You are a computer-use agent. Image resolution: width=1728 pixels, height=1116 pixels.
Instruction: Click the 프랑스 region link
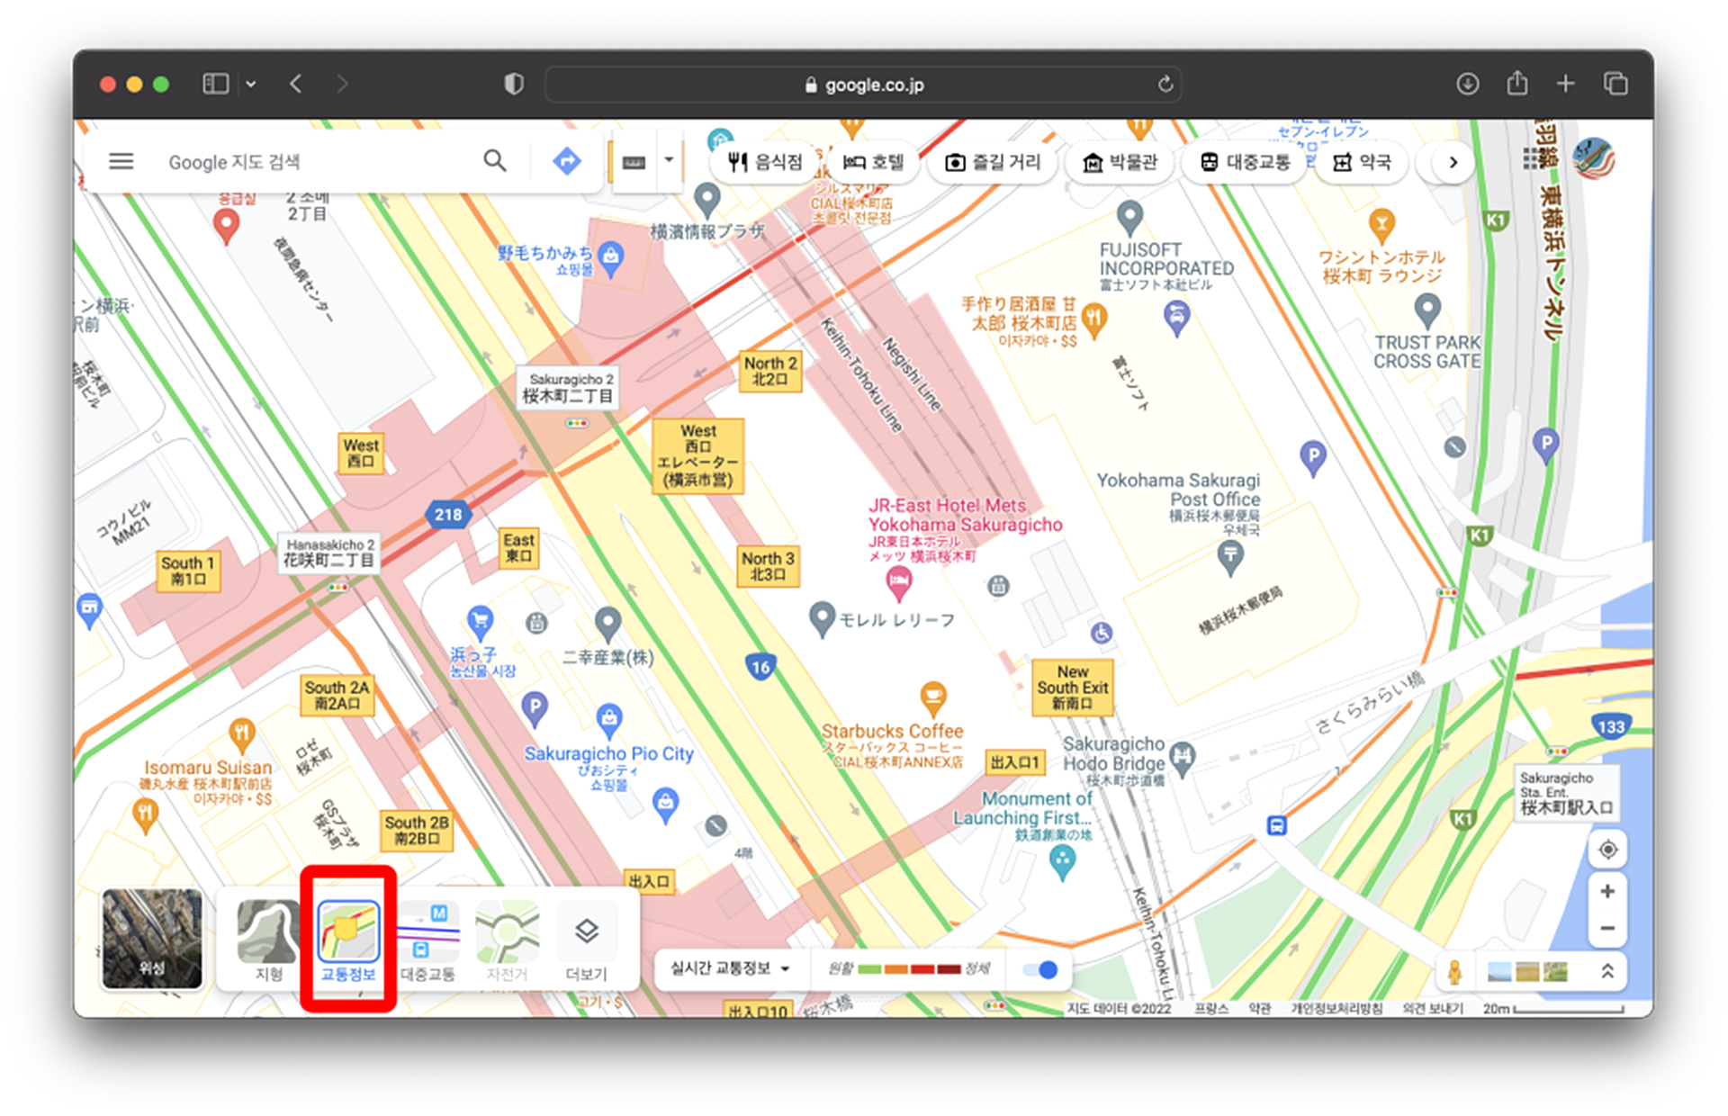(1212, 1009)
